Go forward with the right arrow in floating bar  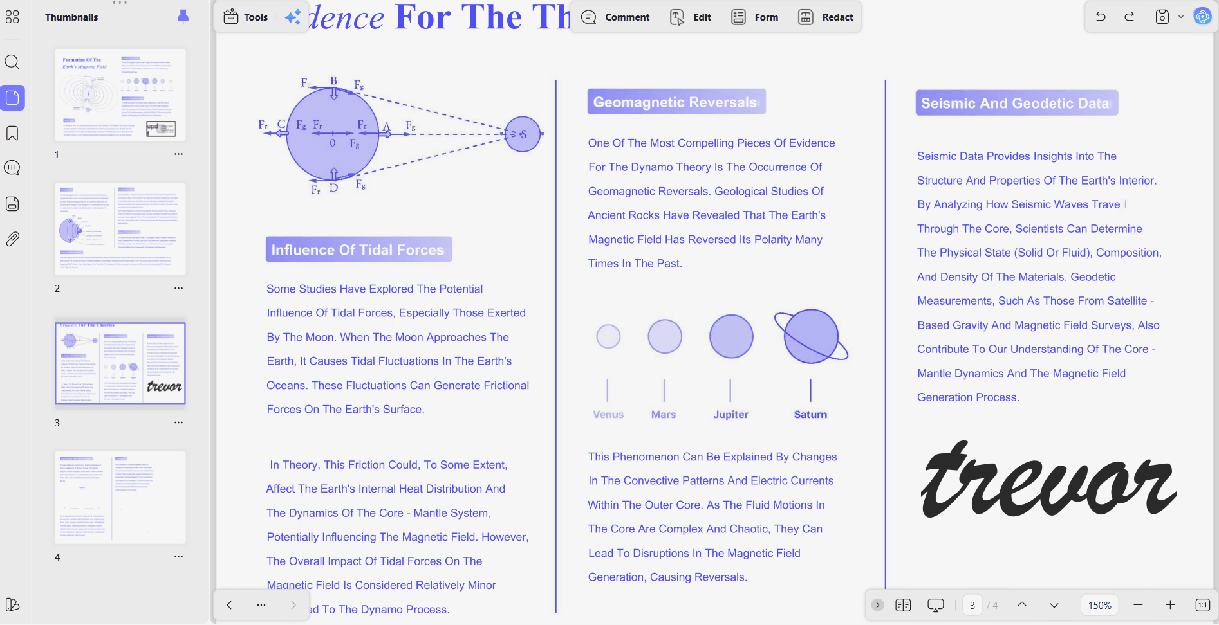pos(293,605)
